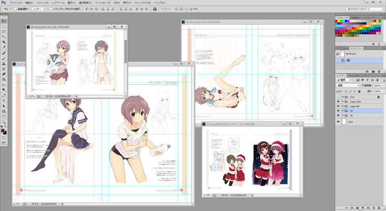Hide the page right layer group
Image resolution: width=386 pixels, height=211 pixels.
point(338,101)
